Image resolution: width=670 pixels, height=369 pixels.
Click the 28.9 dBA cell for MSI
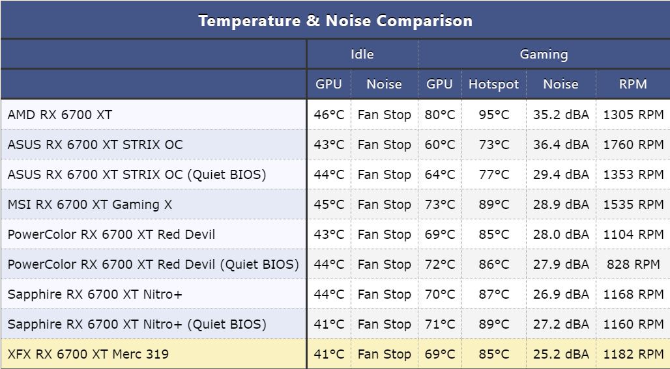click(x=561, y=204)
